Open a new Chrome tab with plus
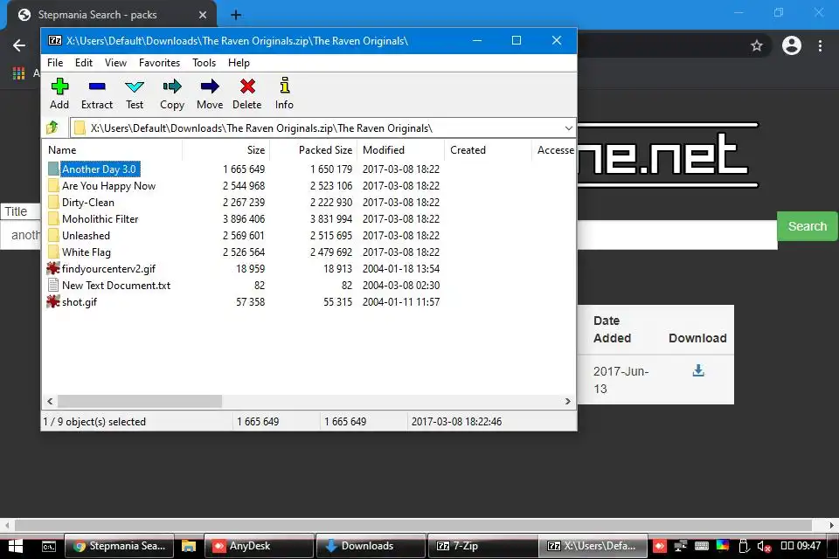Viewport: 839px width, 559px height. [x=236, y=15]
